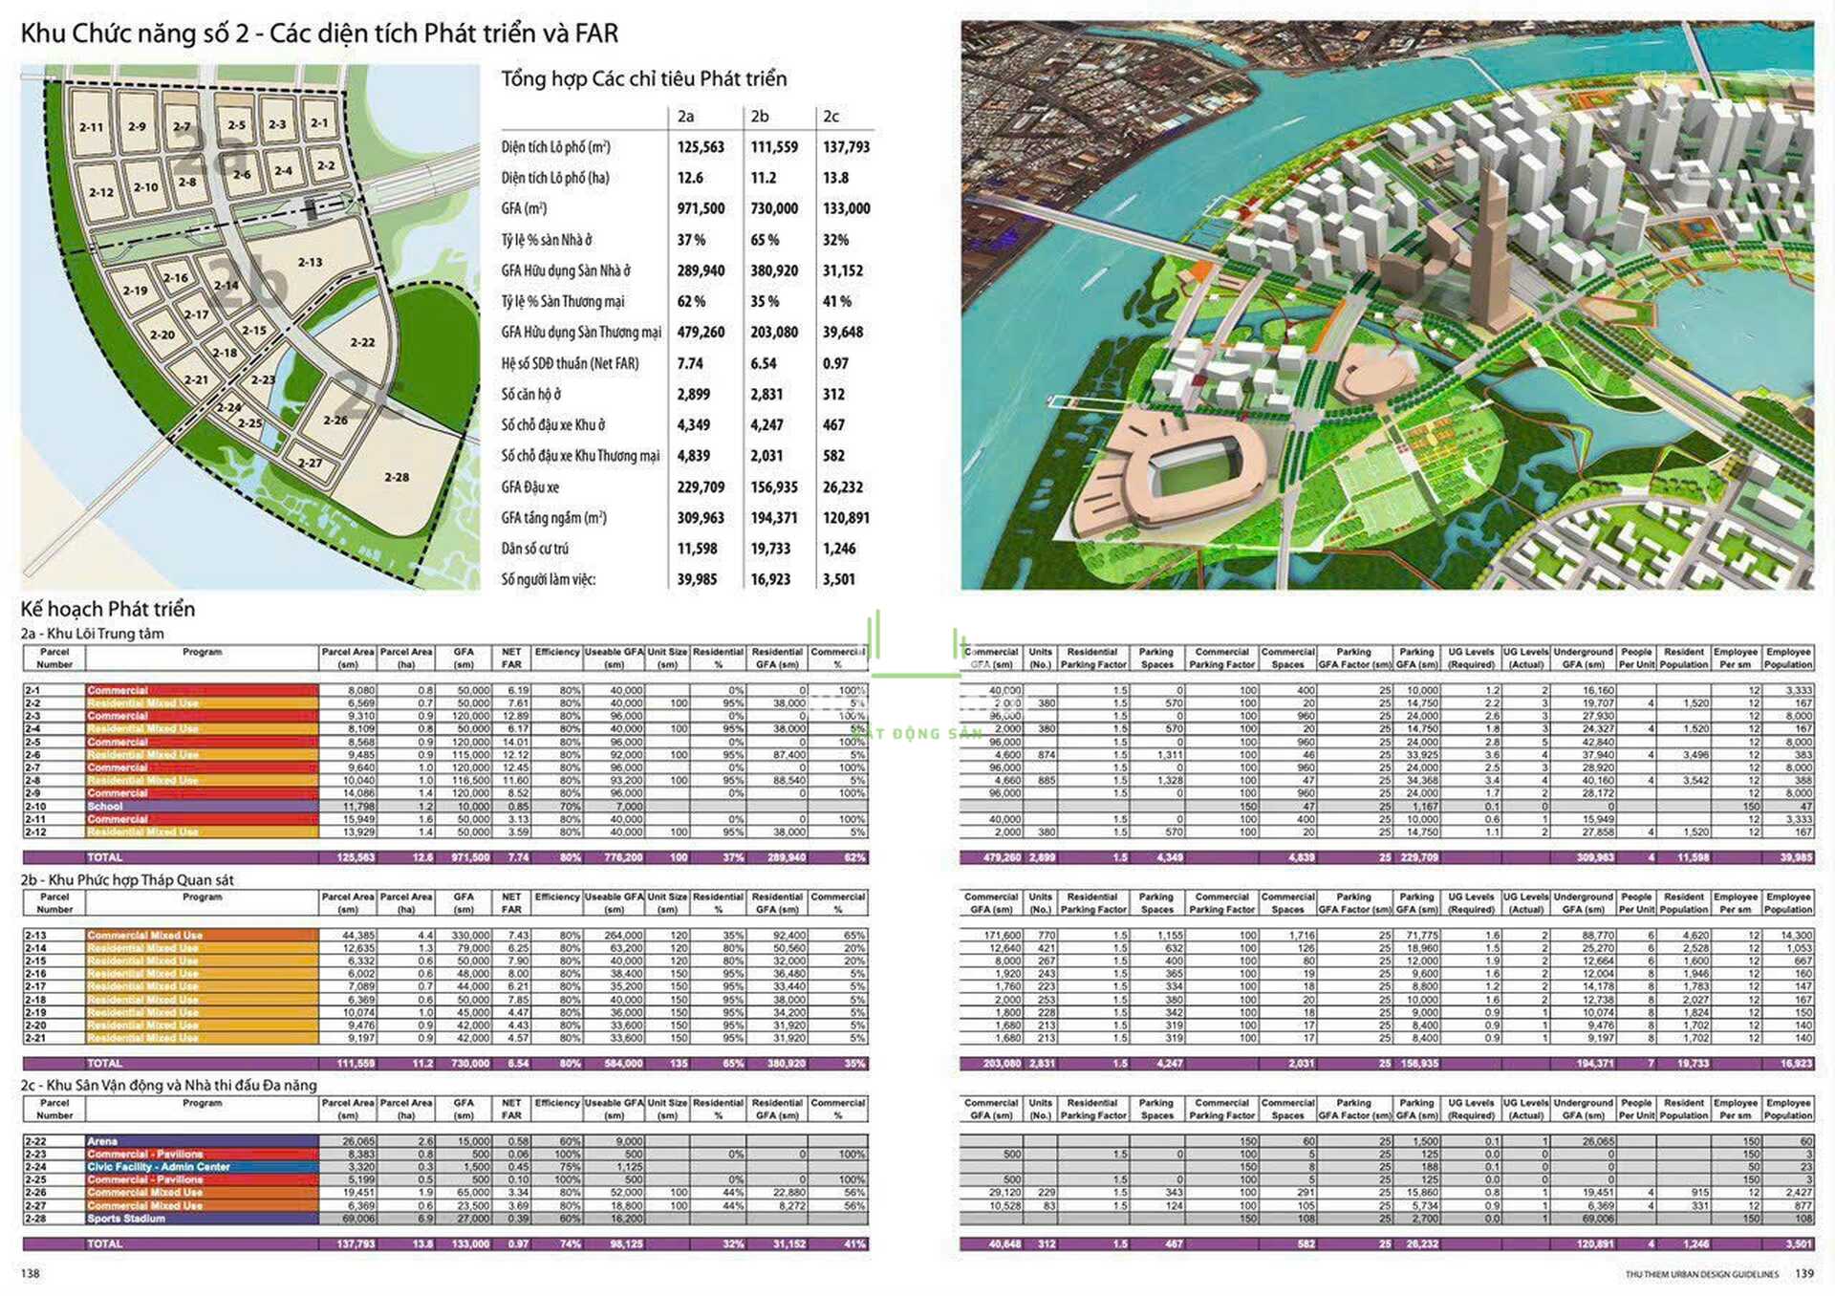Click the purple "School" program cell in table 2a
The height and width of the screenshot is (1296, 1835).
202,807
